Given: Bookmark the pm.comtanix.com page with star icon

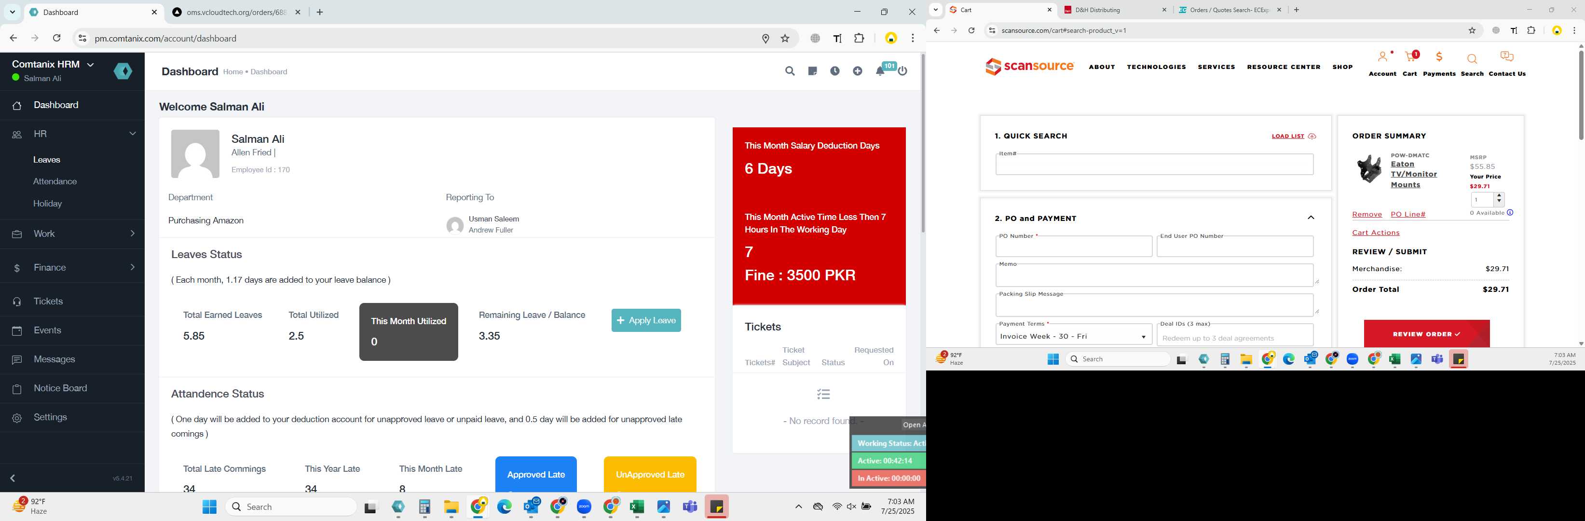Looking at the screenshot, I should tap(785, 39).
